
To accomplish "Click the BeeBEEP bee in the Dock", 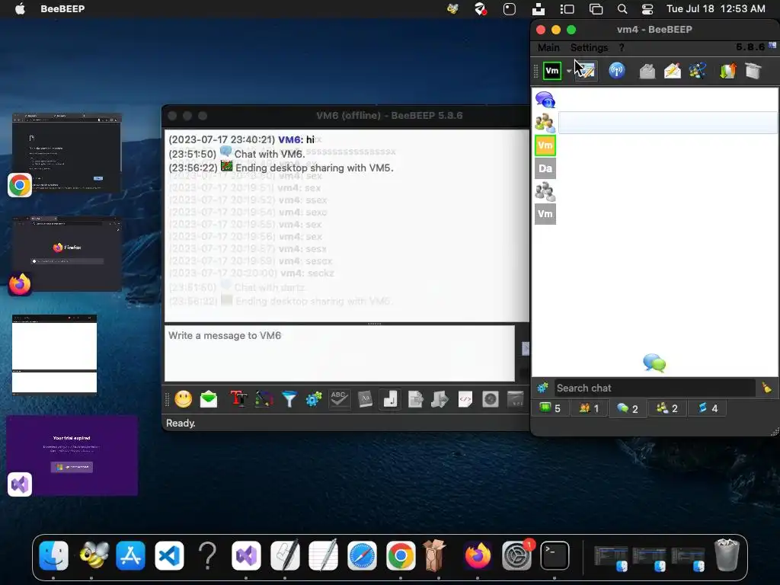I will pos(94,555).
